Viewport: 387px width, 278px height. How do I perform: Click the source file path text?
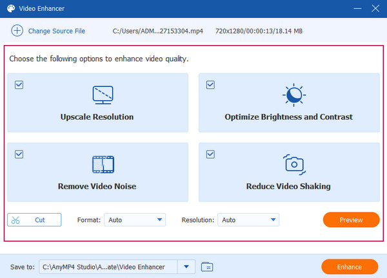coord(158,31)
